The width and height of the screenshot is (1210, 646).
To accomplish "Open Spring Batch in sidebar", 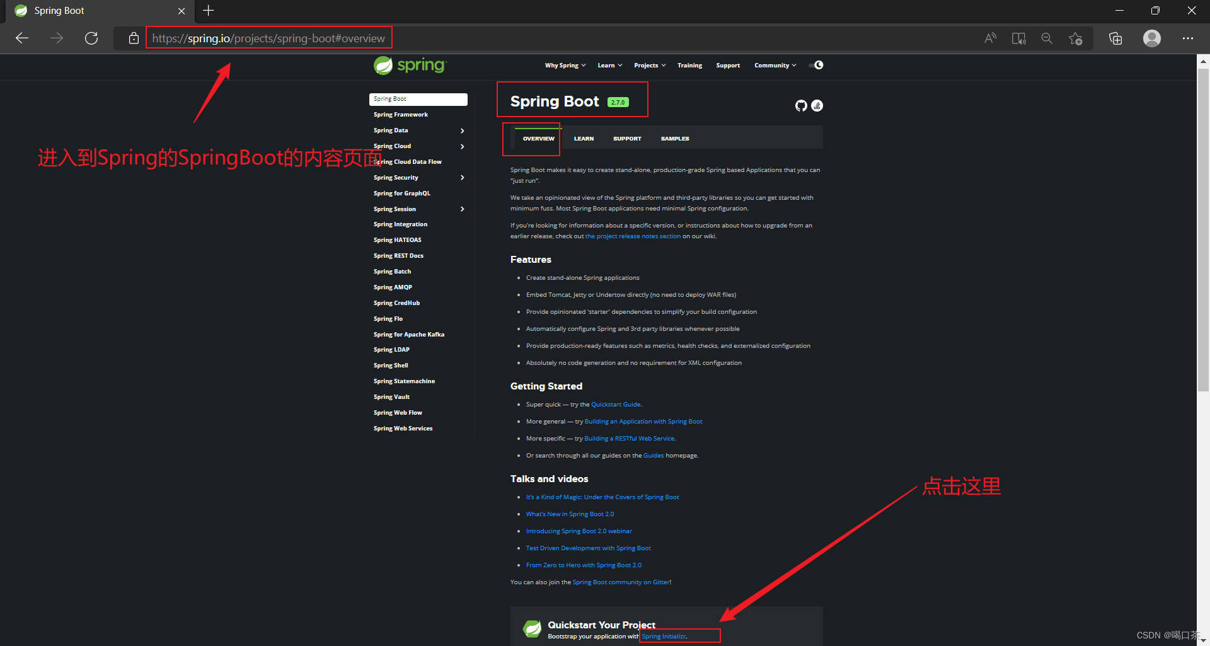I will [392, 272].
